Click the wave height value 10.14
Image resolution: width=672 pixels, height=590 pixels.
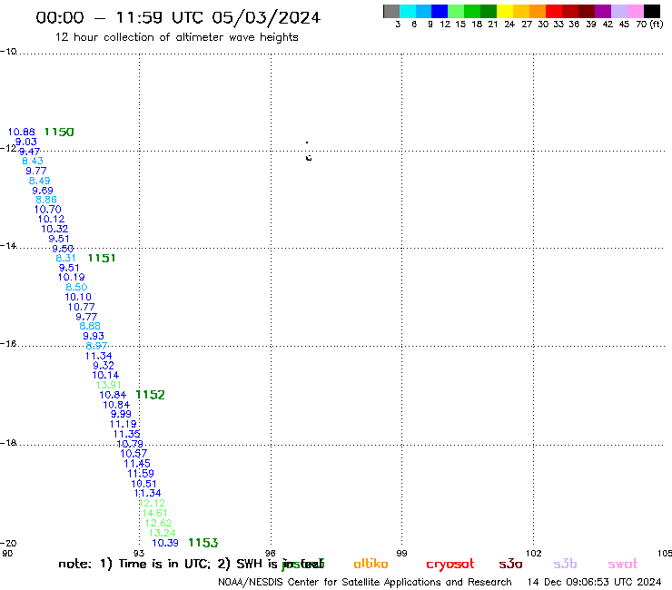[105, 376]
